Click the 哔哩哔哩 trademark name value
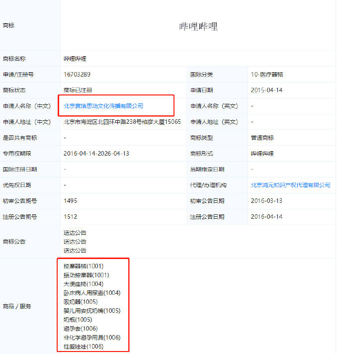 pyautogui.click(x=75, y=59)
